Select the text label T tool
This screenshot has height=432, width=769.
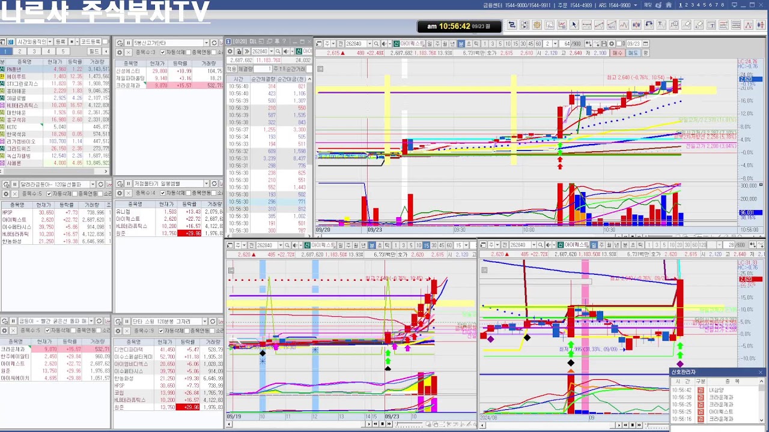point(661,25)
